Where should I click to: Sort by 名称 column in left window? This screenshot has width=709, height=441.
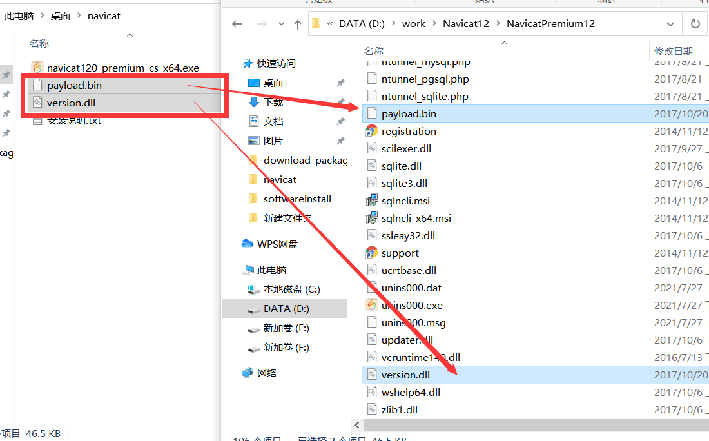39,43
